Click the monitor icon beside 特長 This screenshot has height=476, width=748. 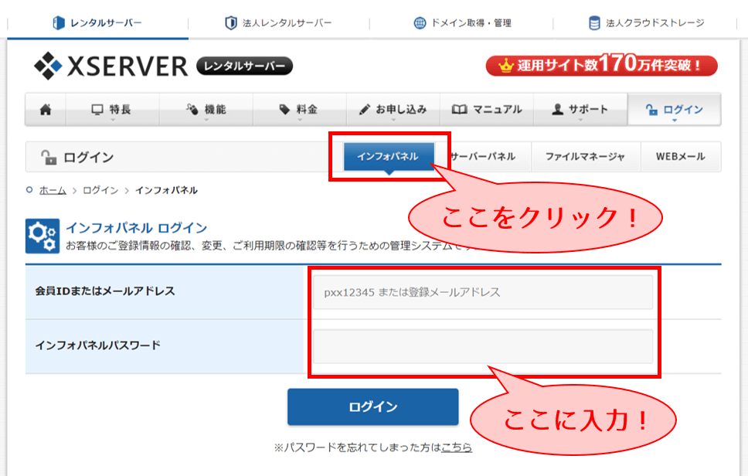(x=97, y=110)
